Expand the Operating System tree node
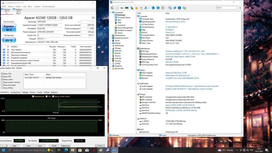This screenshot has width=272, height=153. point(110,38)
